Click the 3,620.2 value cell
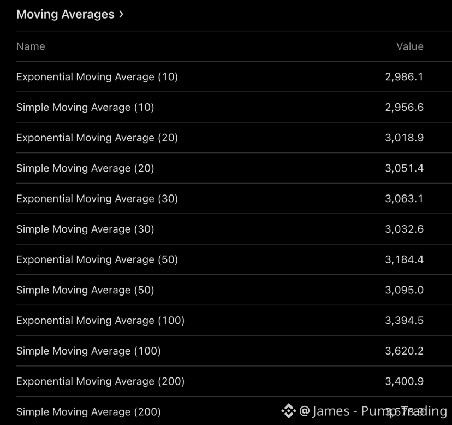This screenshot has width=452, height=425. (404, 351)
